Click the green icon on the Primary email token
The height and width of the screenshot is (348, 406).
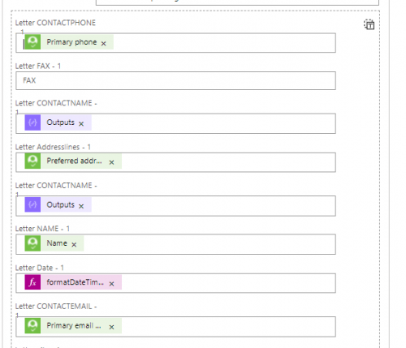[32, 325]
